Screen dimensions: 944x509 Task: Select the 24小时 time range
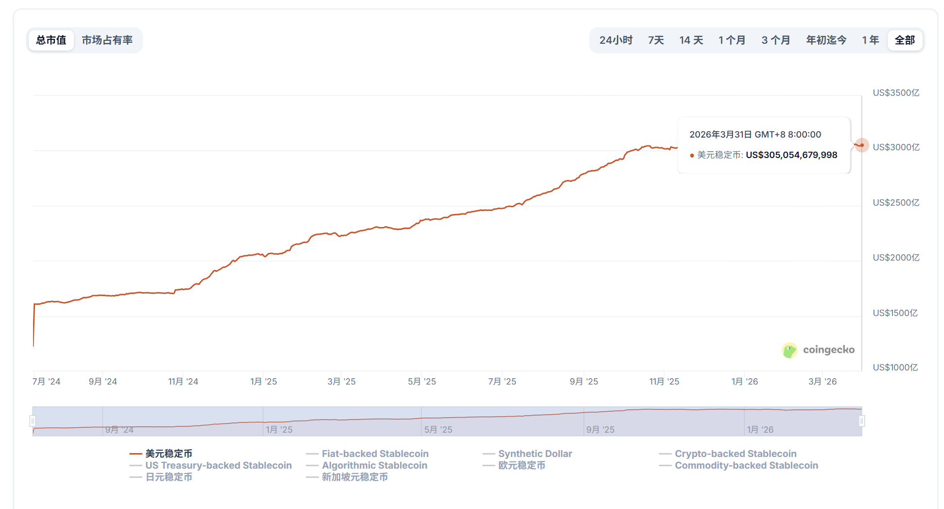click(x=615, y=40)
